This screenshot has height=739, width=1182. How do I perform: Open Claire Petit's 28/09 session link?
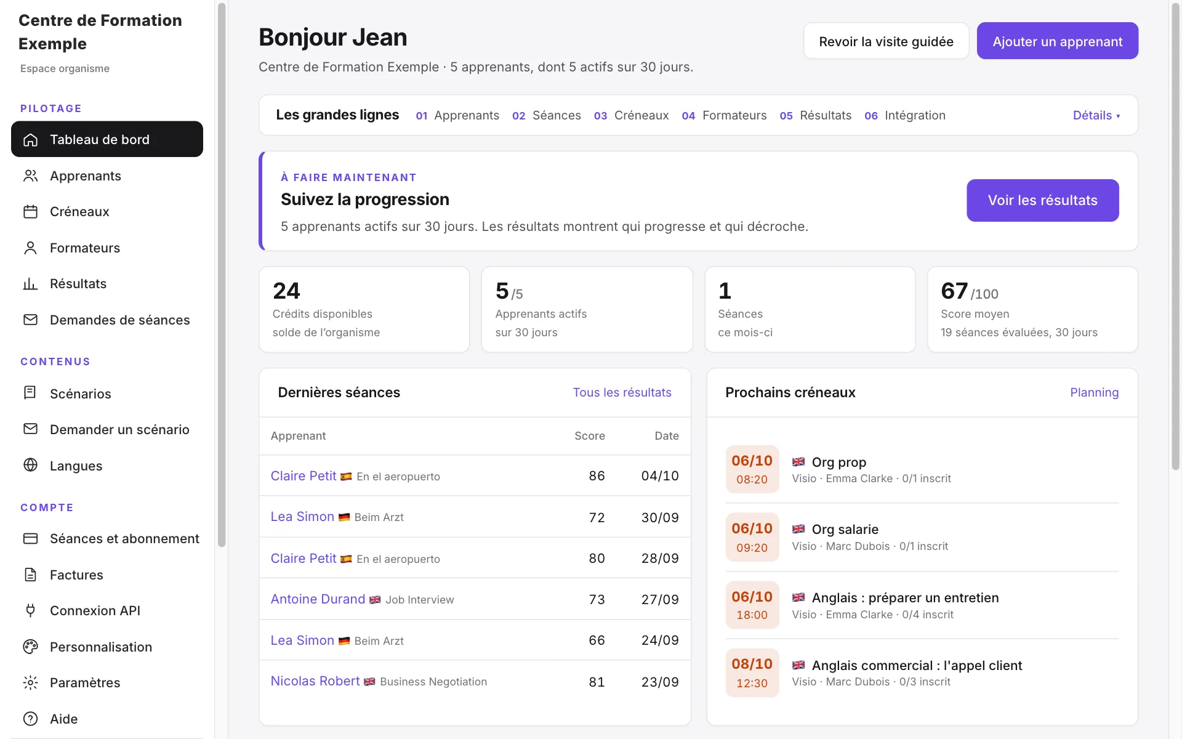(x=304, y=558)
